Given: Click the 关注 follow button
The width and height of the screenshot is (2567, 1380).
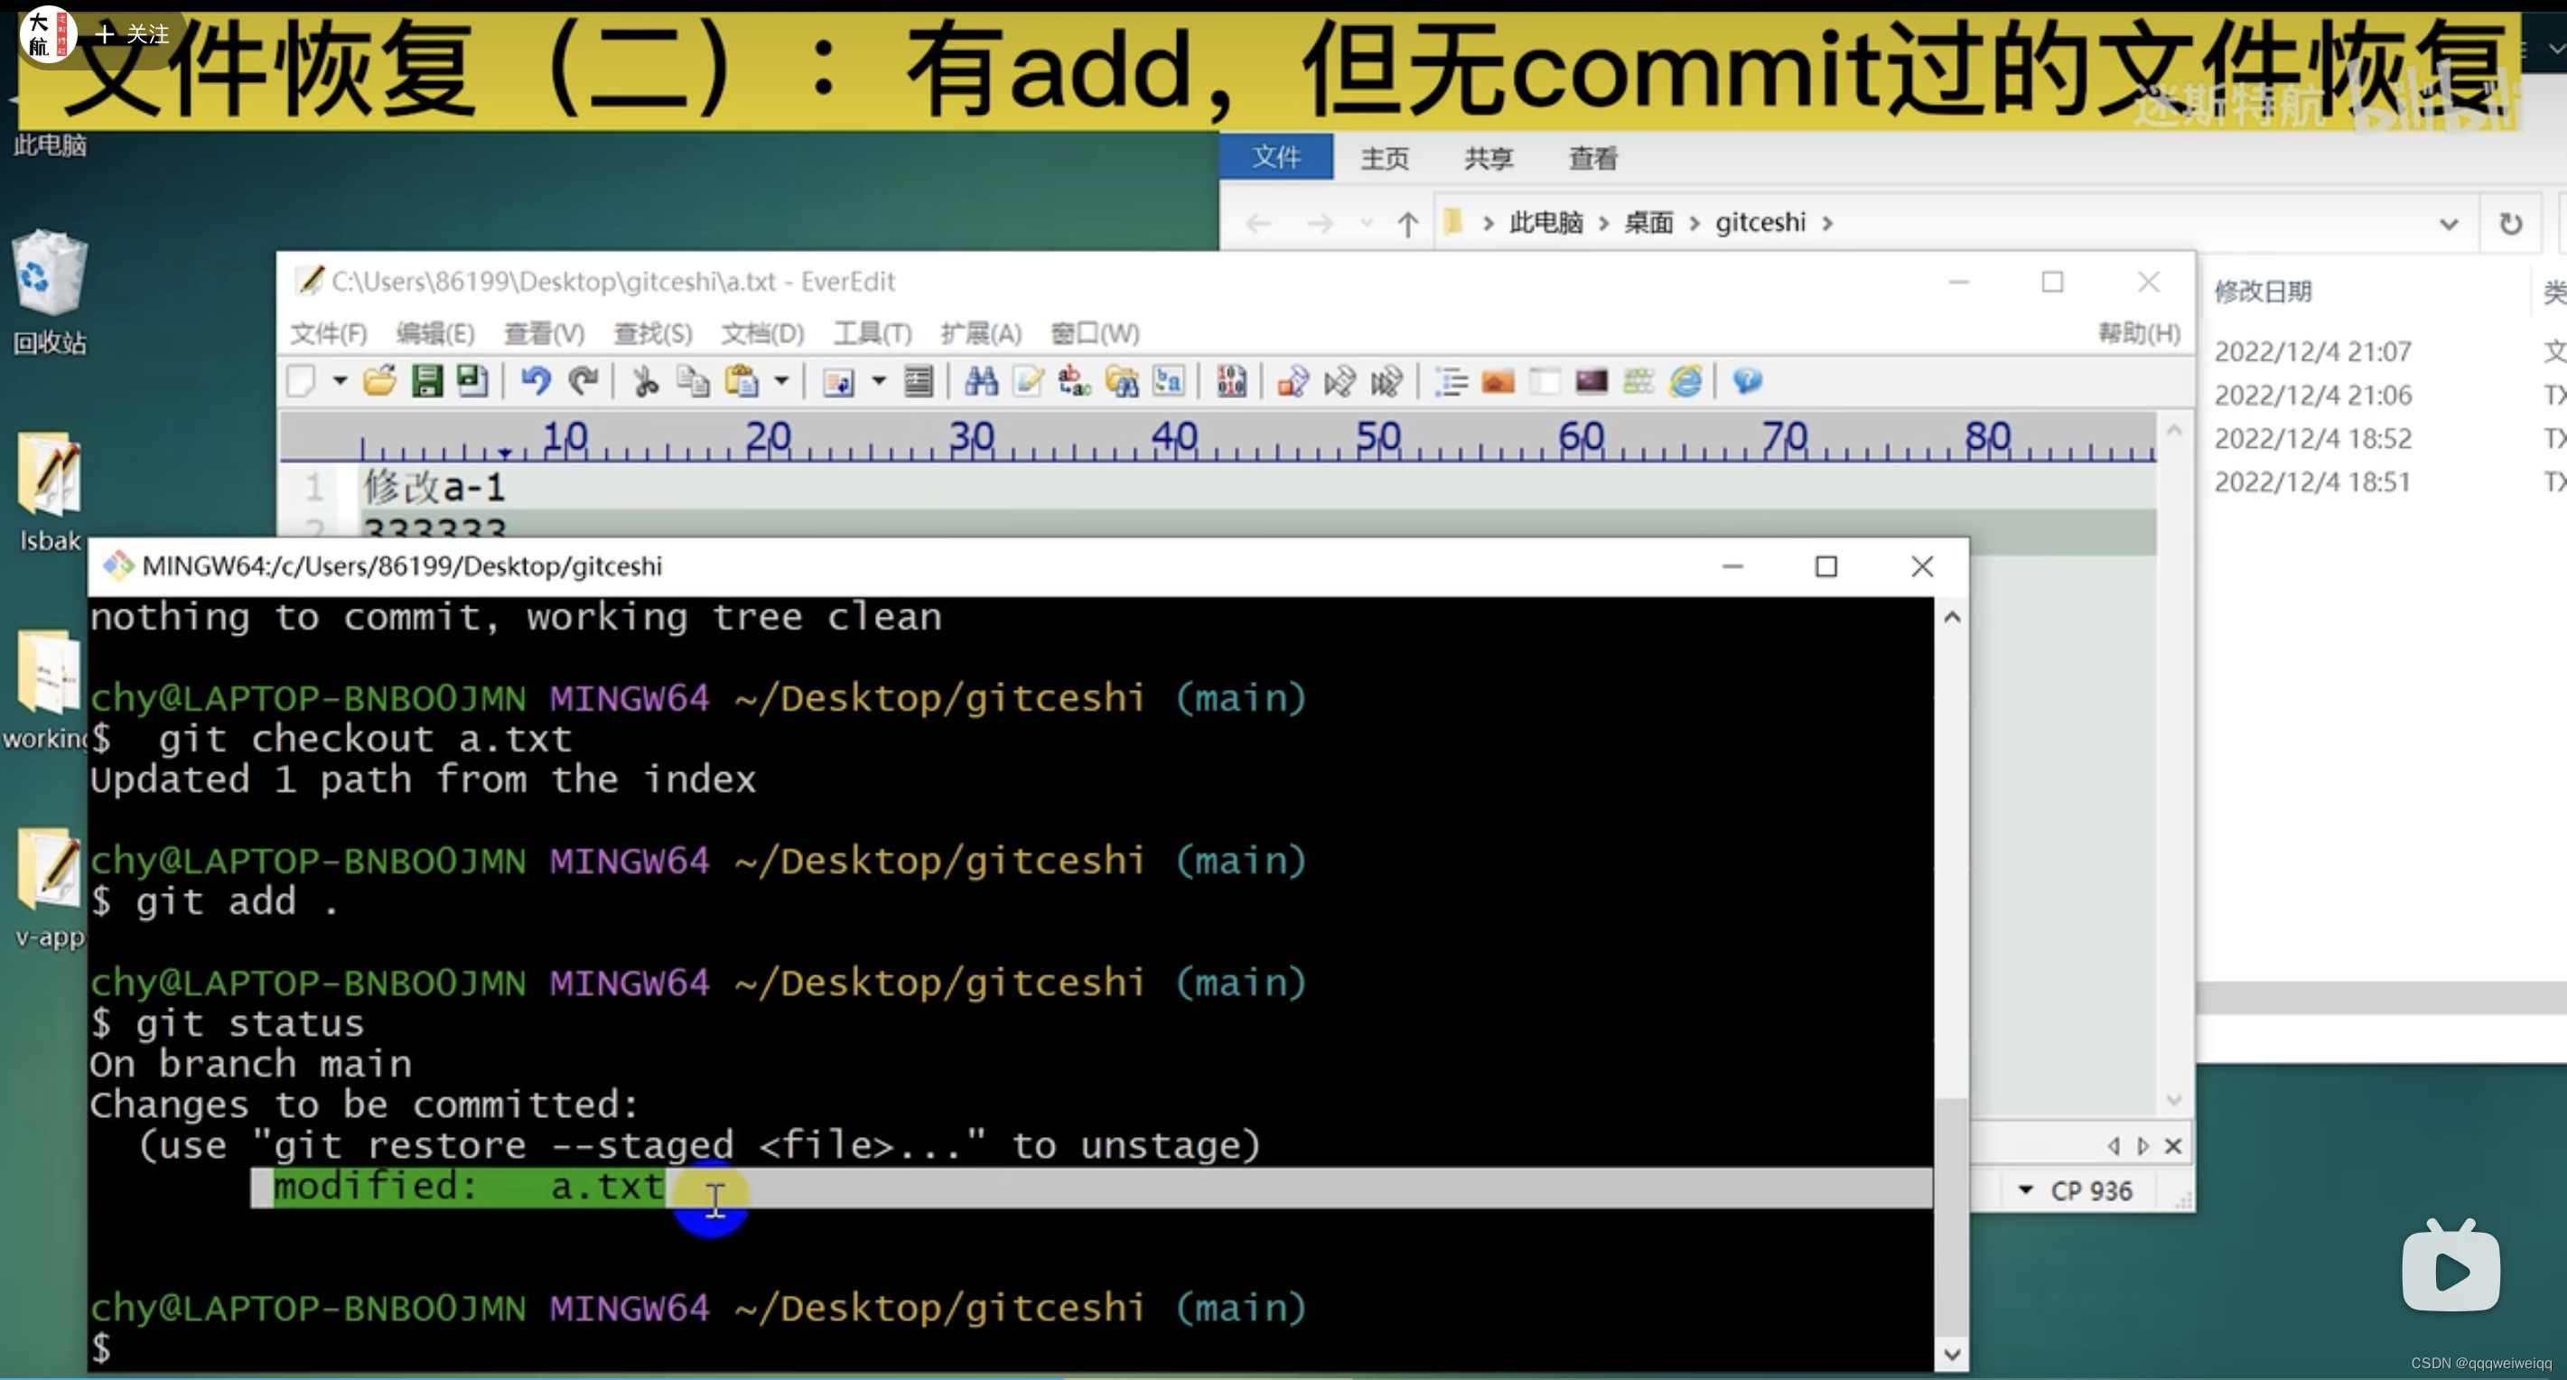Looking at the screenshot, I should [133, 35].
